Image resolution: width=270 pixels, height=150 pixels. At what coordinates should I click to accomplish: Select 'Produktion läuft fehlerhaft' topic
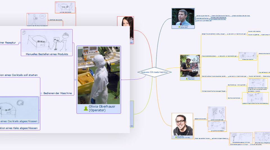255,76
